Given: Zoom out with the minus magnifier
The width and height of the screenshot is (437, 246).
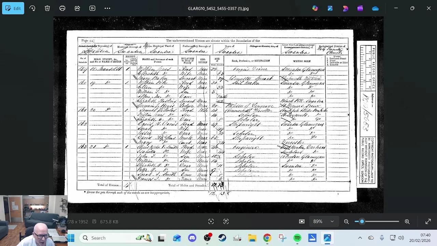Looking at the screenshot, I should coord(347,222).
